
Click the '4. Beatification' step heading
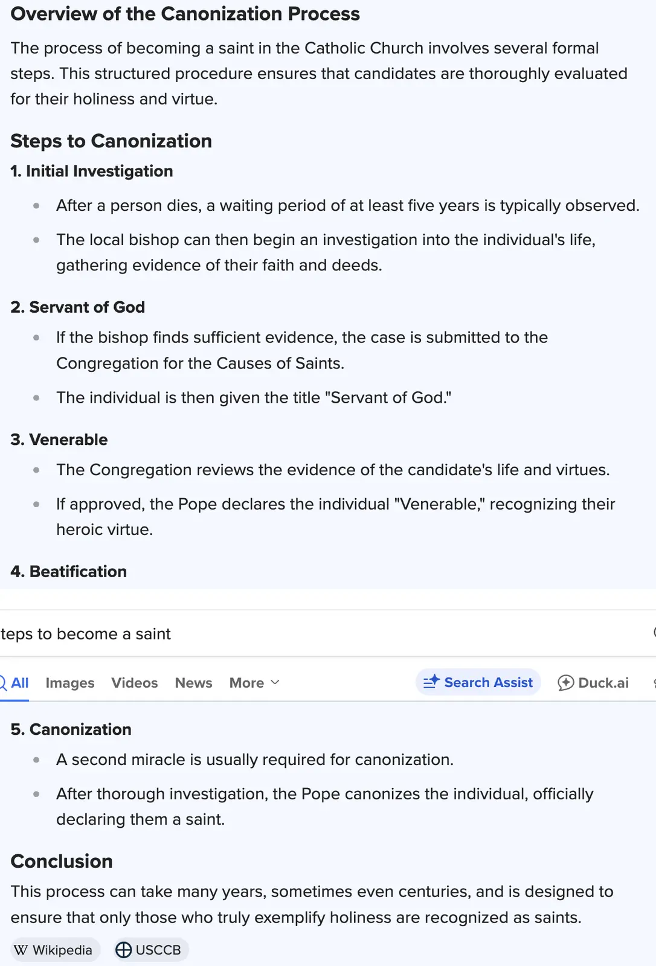point(69,572)
